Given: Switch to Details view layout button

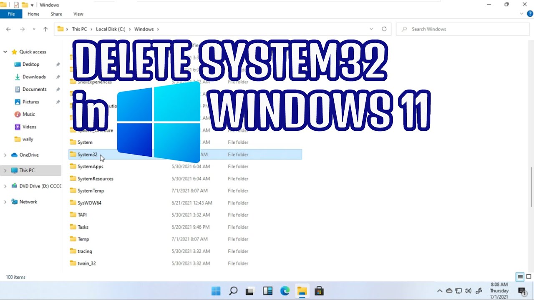Looking at the screenshot, I should (520, 277).
